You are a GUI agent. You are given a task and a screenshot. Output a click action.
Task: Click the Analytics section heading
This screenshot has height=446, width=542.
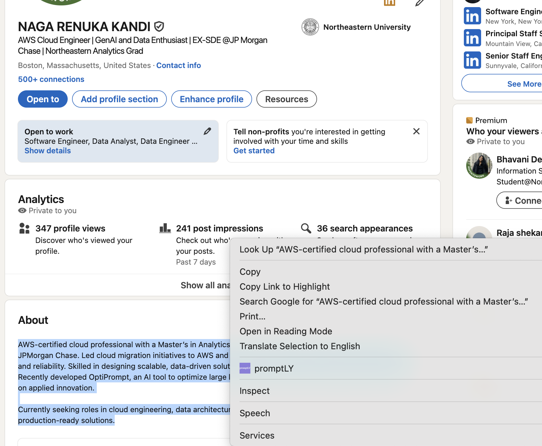click(x=41, y=199)
